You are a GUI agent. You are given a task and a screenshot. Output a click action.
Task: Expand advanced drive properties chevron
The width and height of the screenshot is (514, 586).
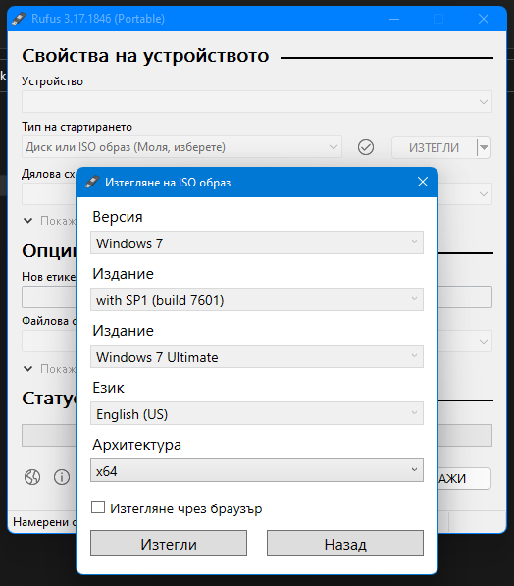(x=28, y=221)
